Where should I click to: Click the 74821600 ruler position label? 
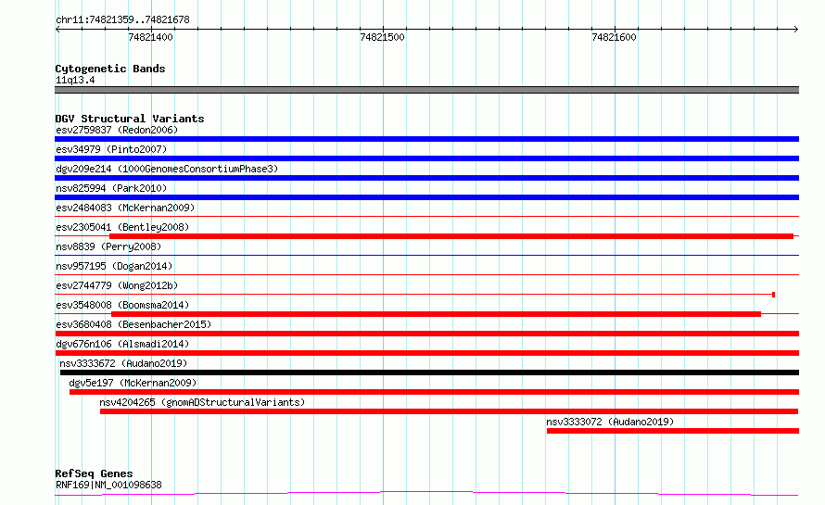pos(614,37)
